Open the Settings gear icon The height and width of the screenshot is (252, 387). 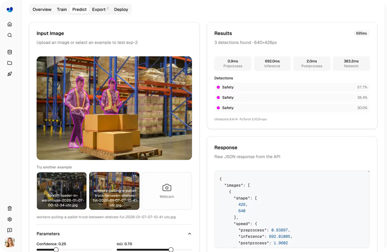point(10,219)
